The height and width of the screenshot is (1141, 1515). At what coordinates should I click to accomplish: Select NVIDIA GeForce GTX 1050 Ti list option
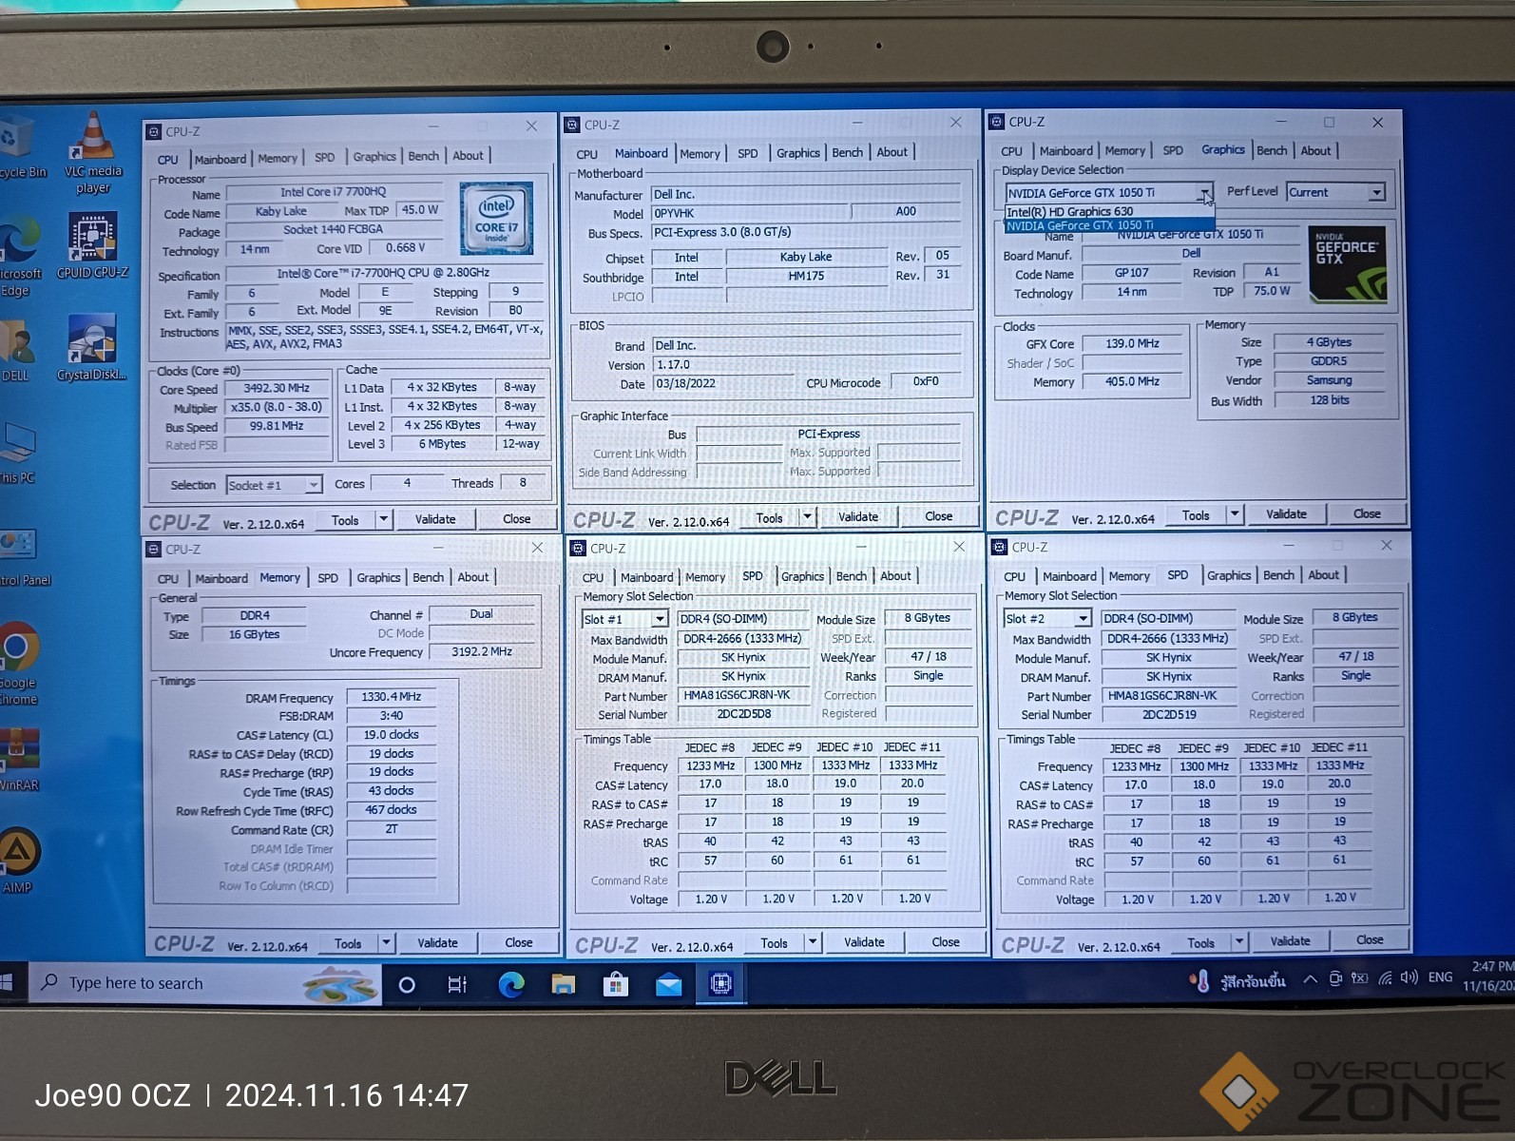(1109, 226)
